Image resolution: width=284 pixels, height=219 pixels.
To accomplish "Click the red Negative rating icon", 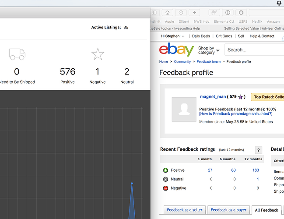I will pyautogui.click(x=165, y=188).
